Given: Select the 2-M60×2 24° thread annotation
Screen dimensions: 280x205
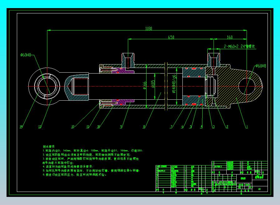Looking at the screenshot, I should point(239,46).
